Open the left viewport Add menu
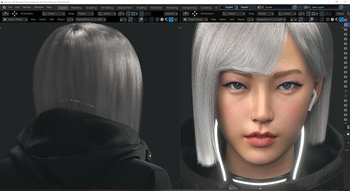The image size is (350, 191). [x=52, y=19]
